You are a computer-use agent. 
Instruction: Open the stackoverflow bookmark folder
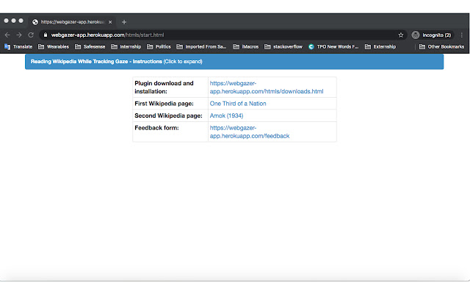pos(283,47)
